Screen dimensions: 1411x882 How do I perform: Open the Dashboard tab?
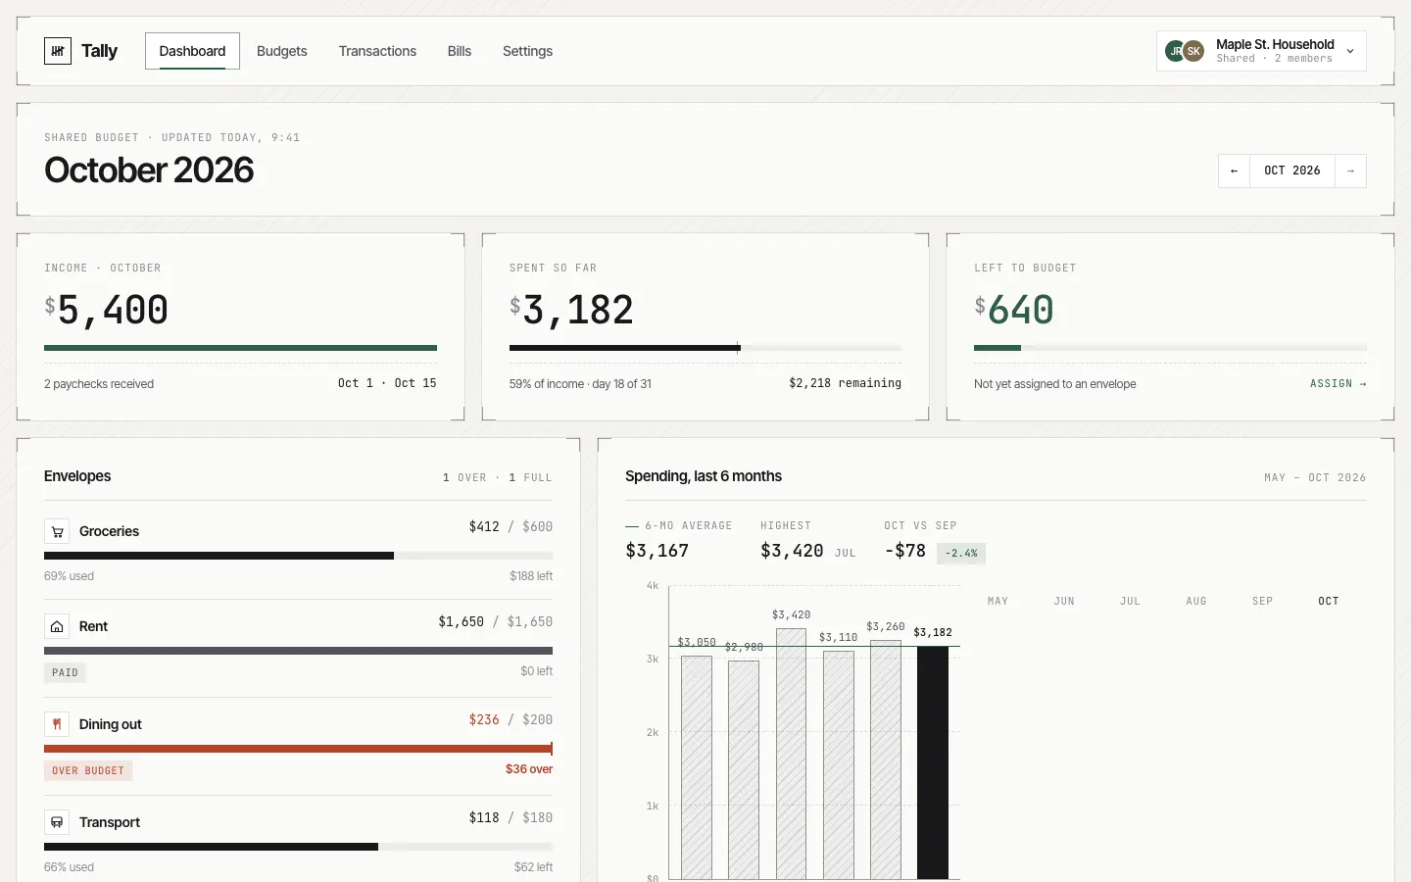coord(192,51)
